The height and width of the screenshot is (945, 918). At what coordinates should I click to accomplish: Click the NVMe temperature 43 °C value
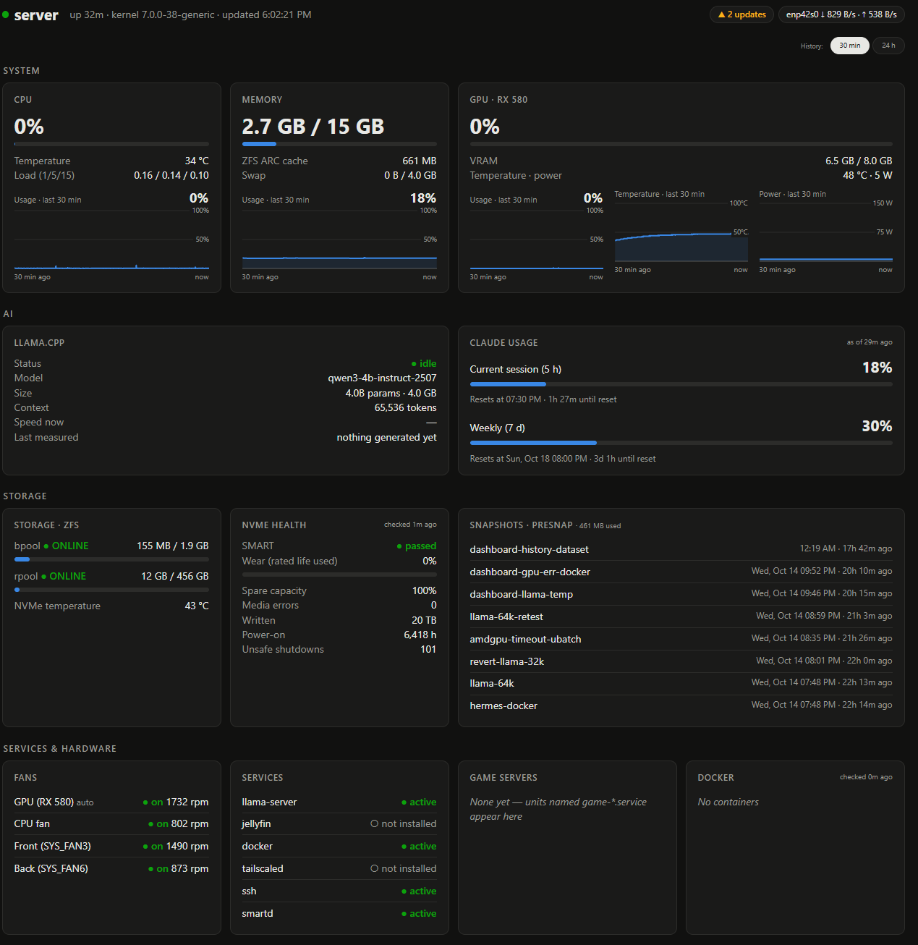197,606
